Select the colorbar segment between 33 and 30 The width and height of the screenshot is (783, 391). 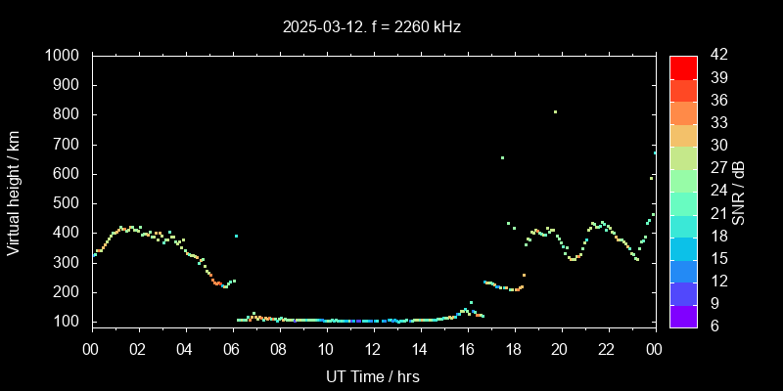pyautogui.click(x=683, y=134)
